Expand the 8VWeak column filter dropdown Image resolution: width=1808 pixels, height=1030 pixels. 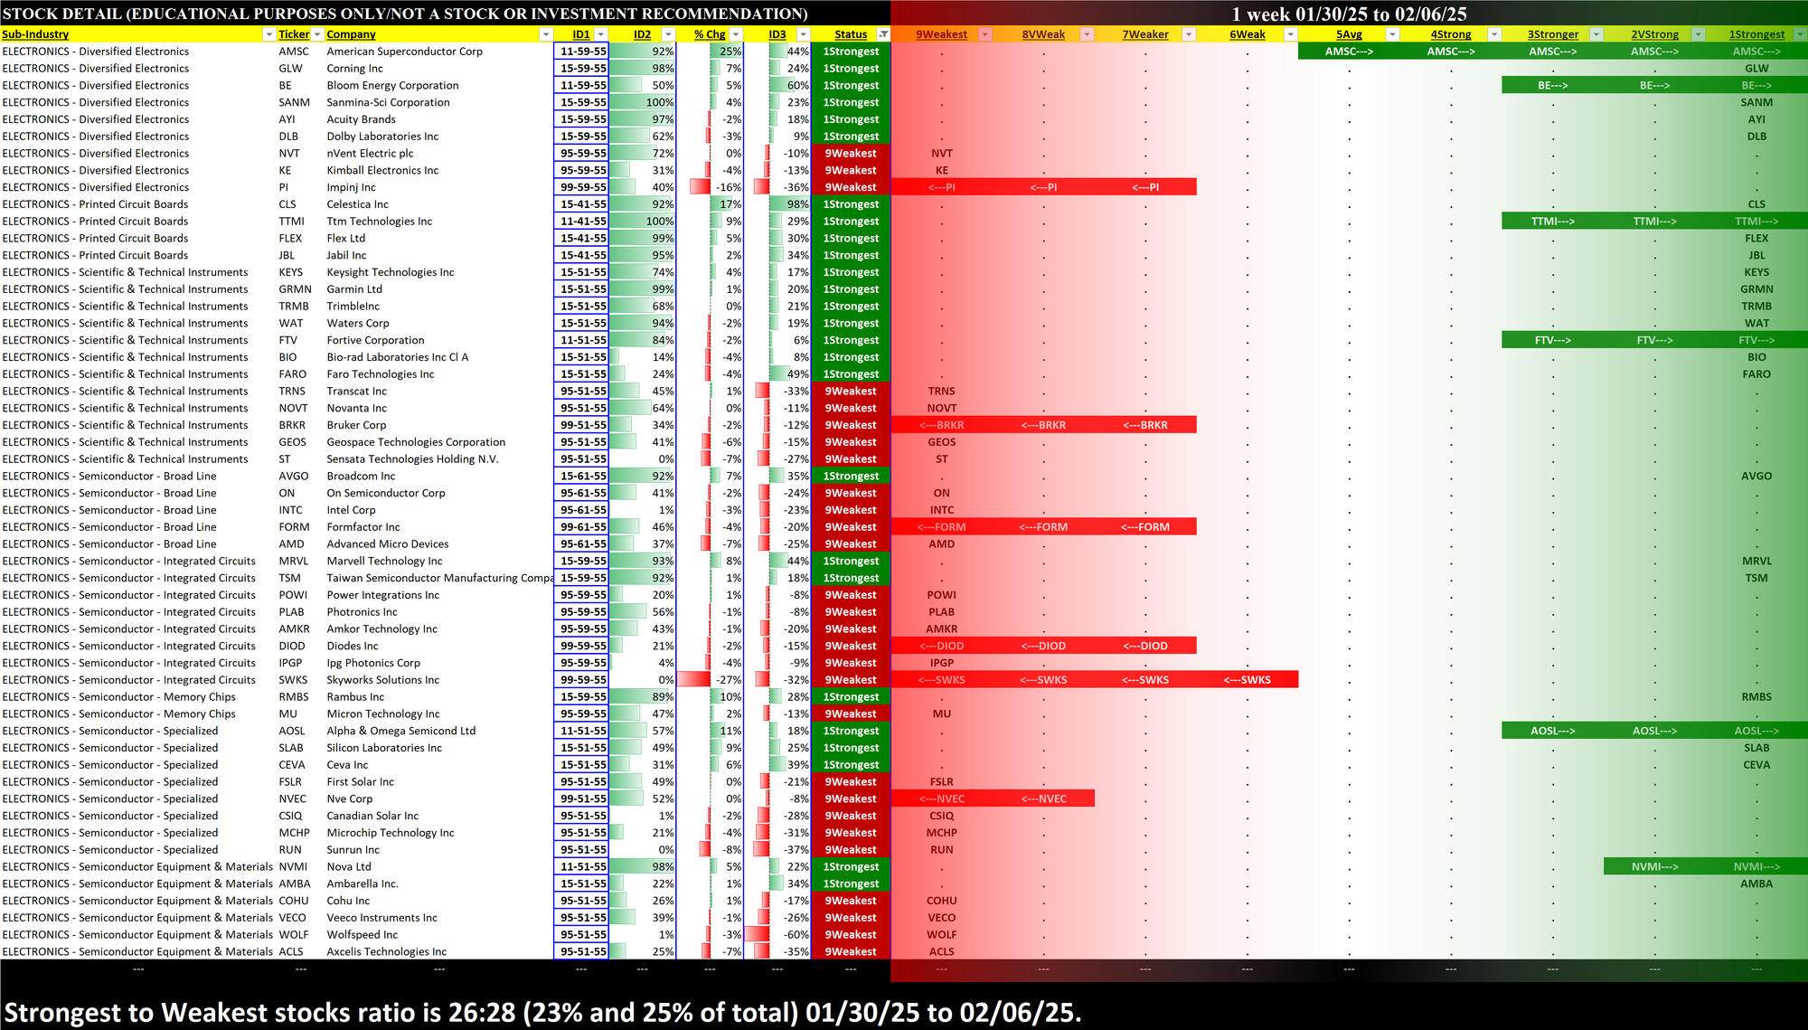click(x=1087, y=34)
